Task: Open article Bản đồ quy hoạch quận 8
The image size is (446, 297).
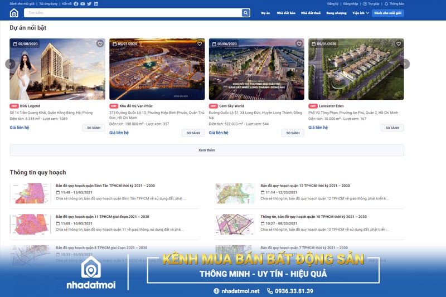Action: tap(101, 248)
